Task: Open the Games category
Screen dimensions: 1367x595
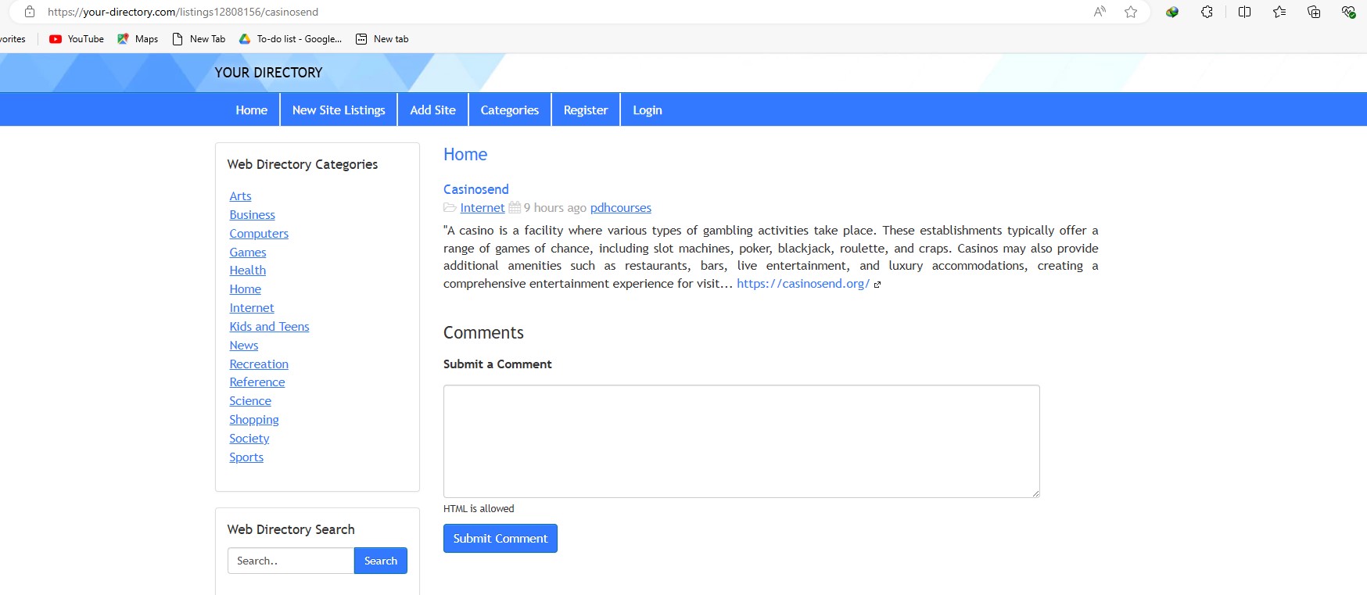Action: [248, 253]
